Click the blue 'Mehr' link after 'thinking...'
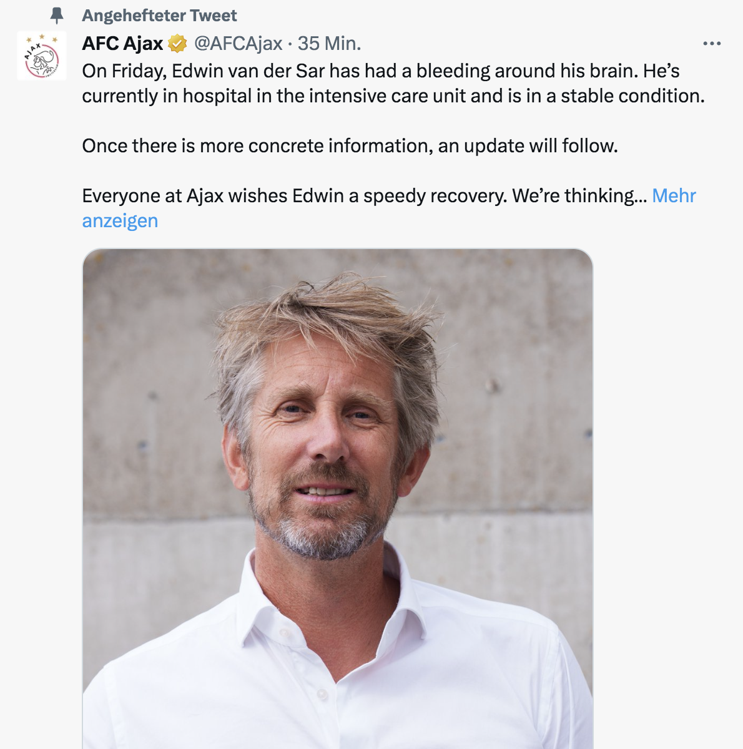Viewport: 743px width, 749px height. 674,196
